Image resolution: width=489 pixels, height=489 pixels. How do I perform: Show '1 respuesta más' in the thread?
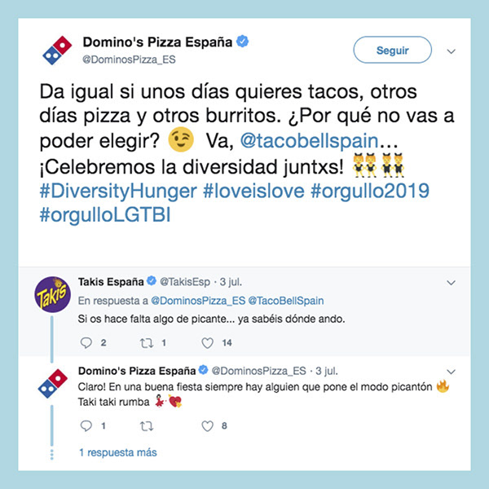(x=118, y=452)
